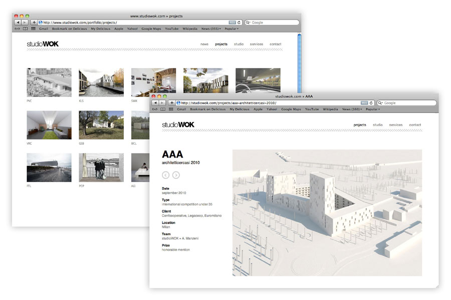Expand Popular bookmarks dropdown in AAA window
Image resolution: width=451 pixels, height=300 pixels.
pos(373,109)
